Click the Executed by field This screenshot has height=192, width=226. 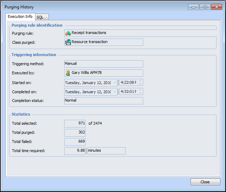[104, 73]
